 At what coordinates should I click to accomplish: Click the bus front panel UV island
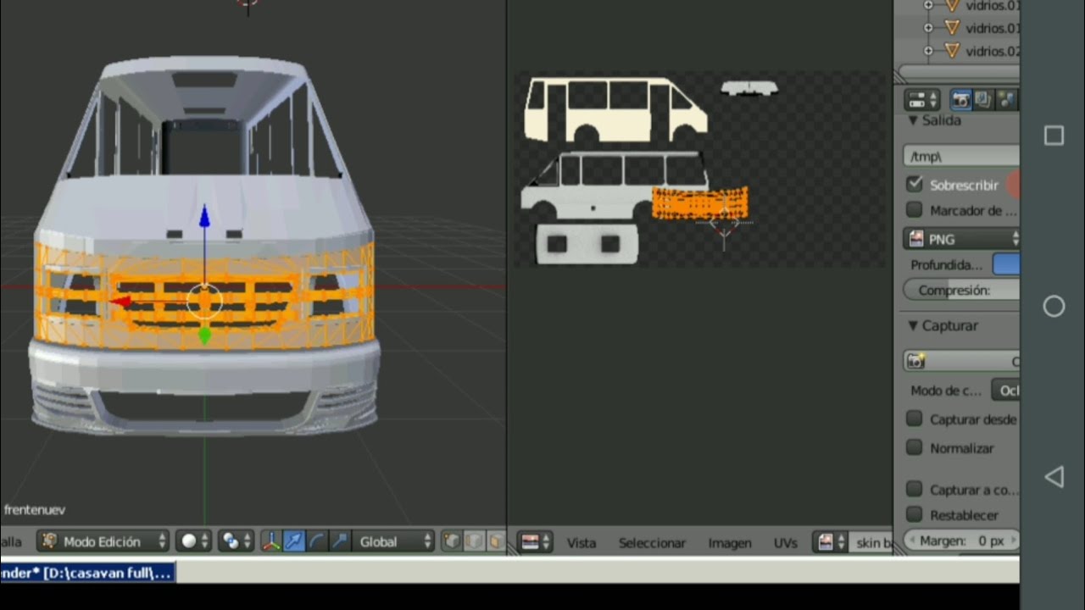tap(587, 244)
